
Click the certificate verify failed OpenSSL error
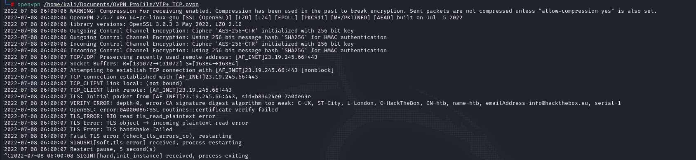[141, 110]
